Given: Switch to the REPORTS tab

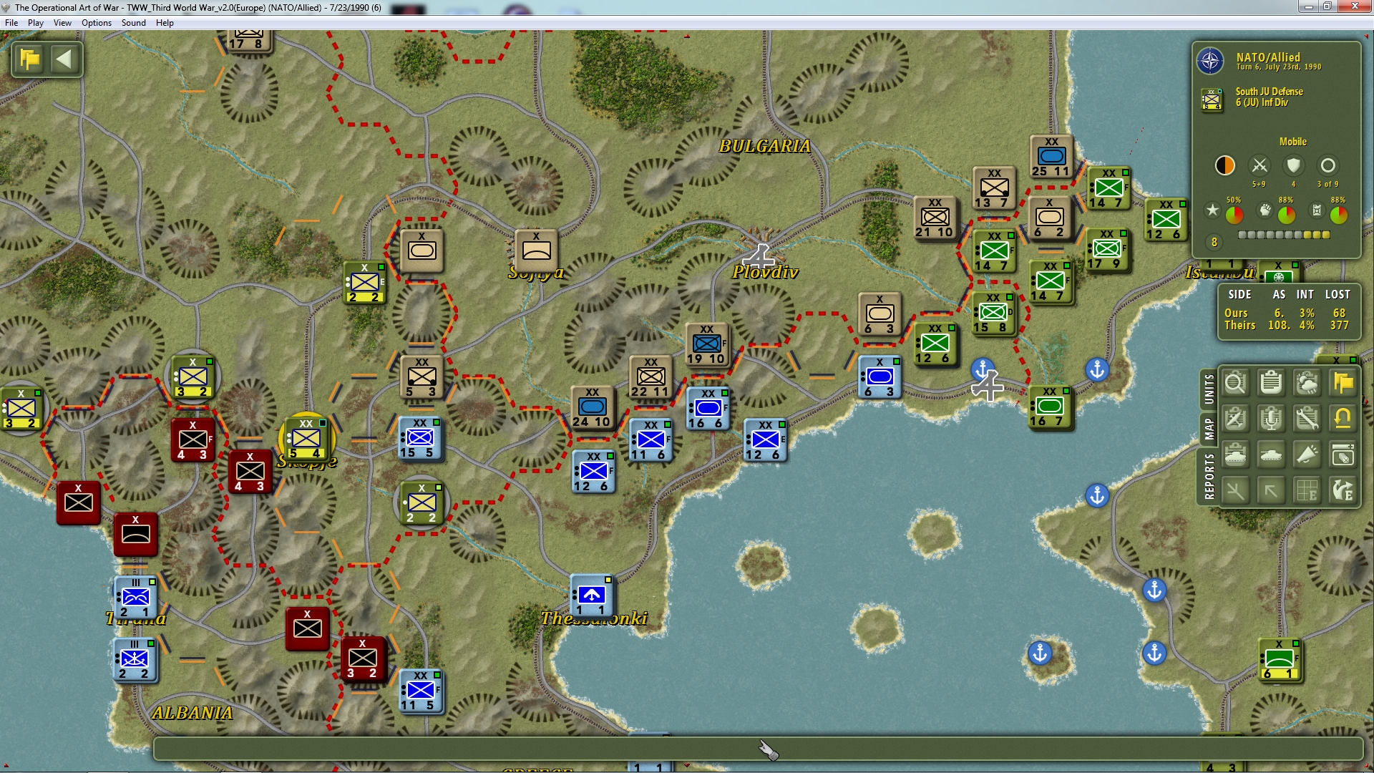Looking at the screenshot, I should point(1209,476).
